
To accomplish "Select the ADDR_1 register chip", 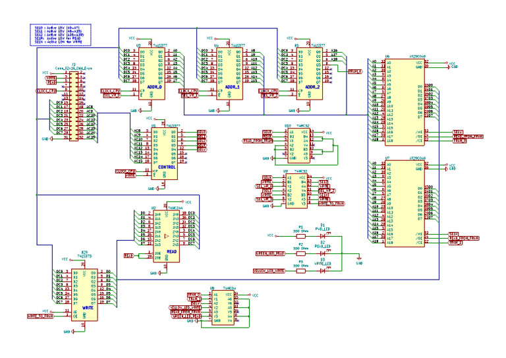I will [x=229, y=74].
